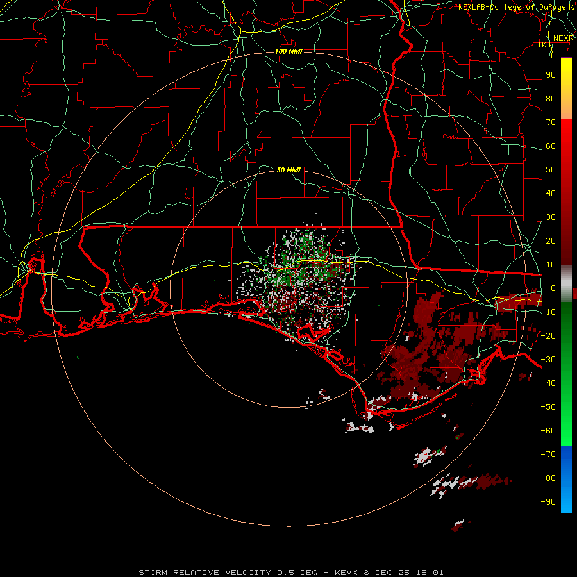Click the KEVX timestamp at image bottom
This screenshot has height=577, width=577.
[x=389, y=573]
